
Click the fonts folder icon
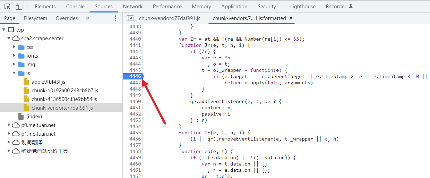(21, 56)
